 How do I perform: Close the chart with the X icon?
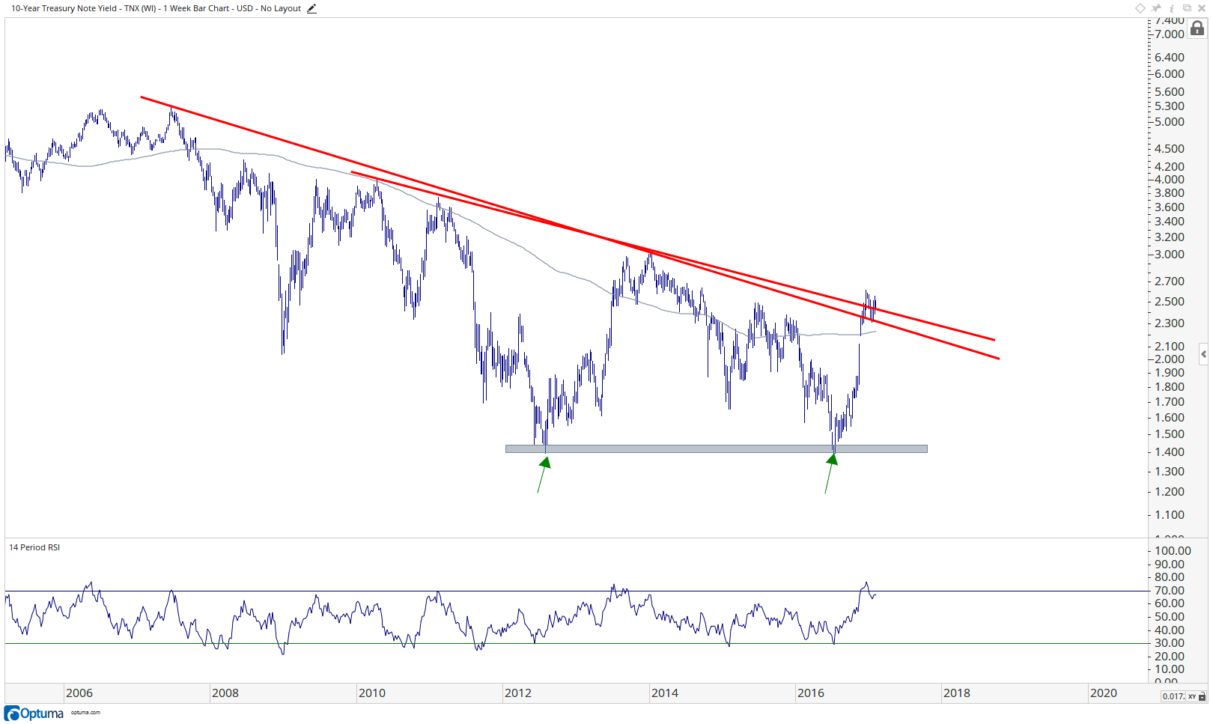(x=1202, y=8)
